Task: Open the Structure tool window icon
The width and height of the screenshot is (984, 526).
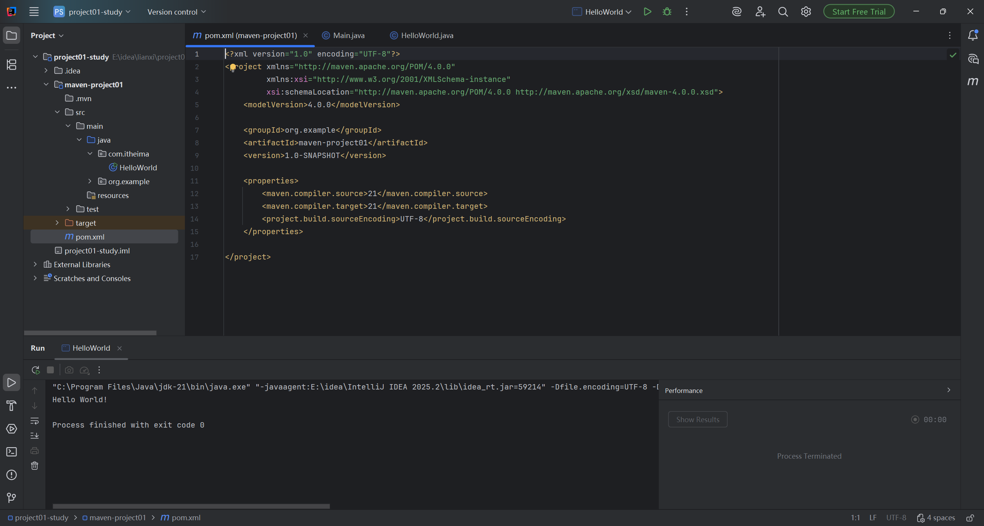Action: coord(12,65)
